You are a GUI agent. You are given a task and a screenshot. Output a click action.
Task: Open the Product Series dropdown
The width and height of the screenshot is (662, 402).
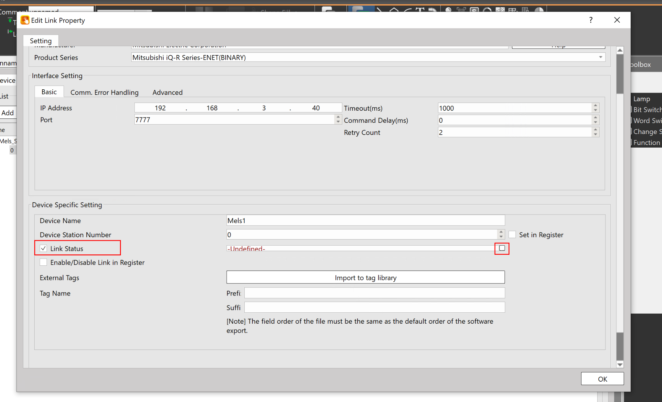pos(600,57)
